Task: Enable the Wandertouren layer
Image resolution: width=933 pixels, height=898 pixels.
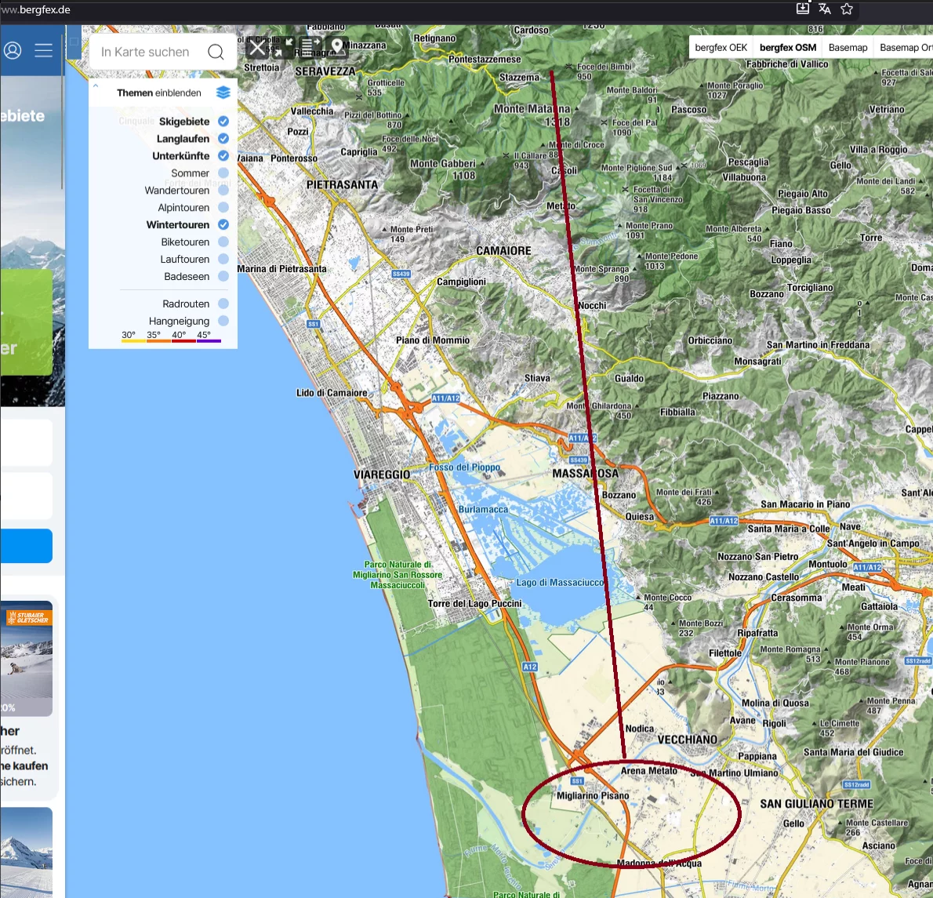Action: coord(223,191)
